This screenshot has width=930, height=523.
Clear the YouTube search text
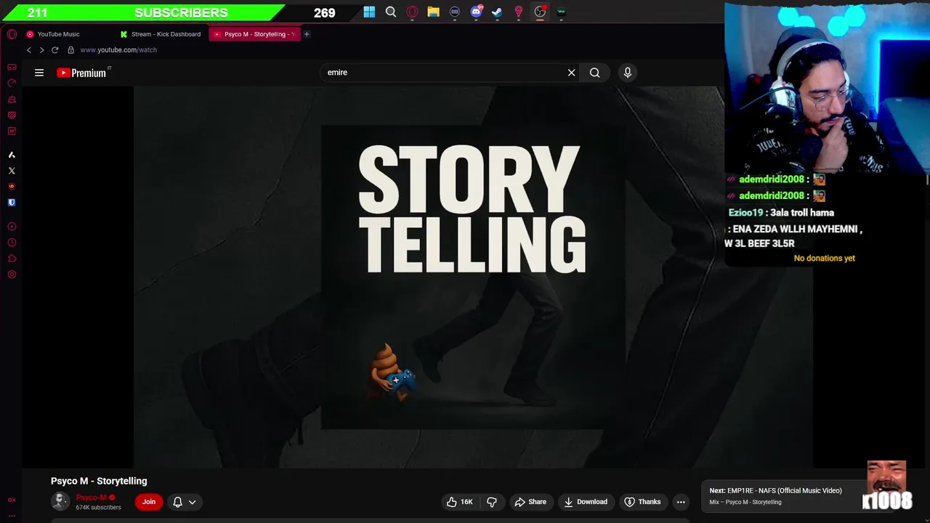(571, 73)
